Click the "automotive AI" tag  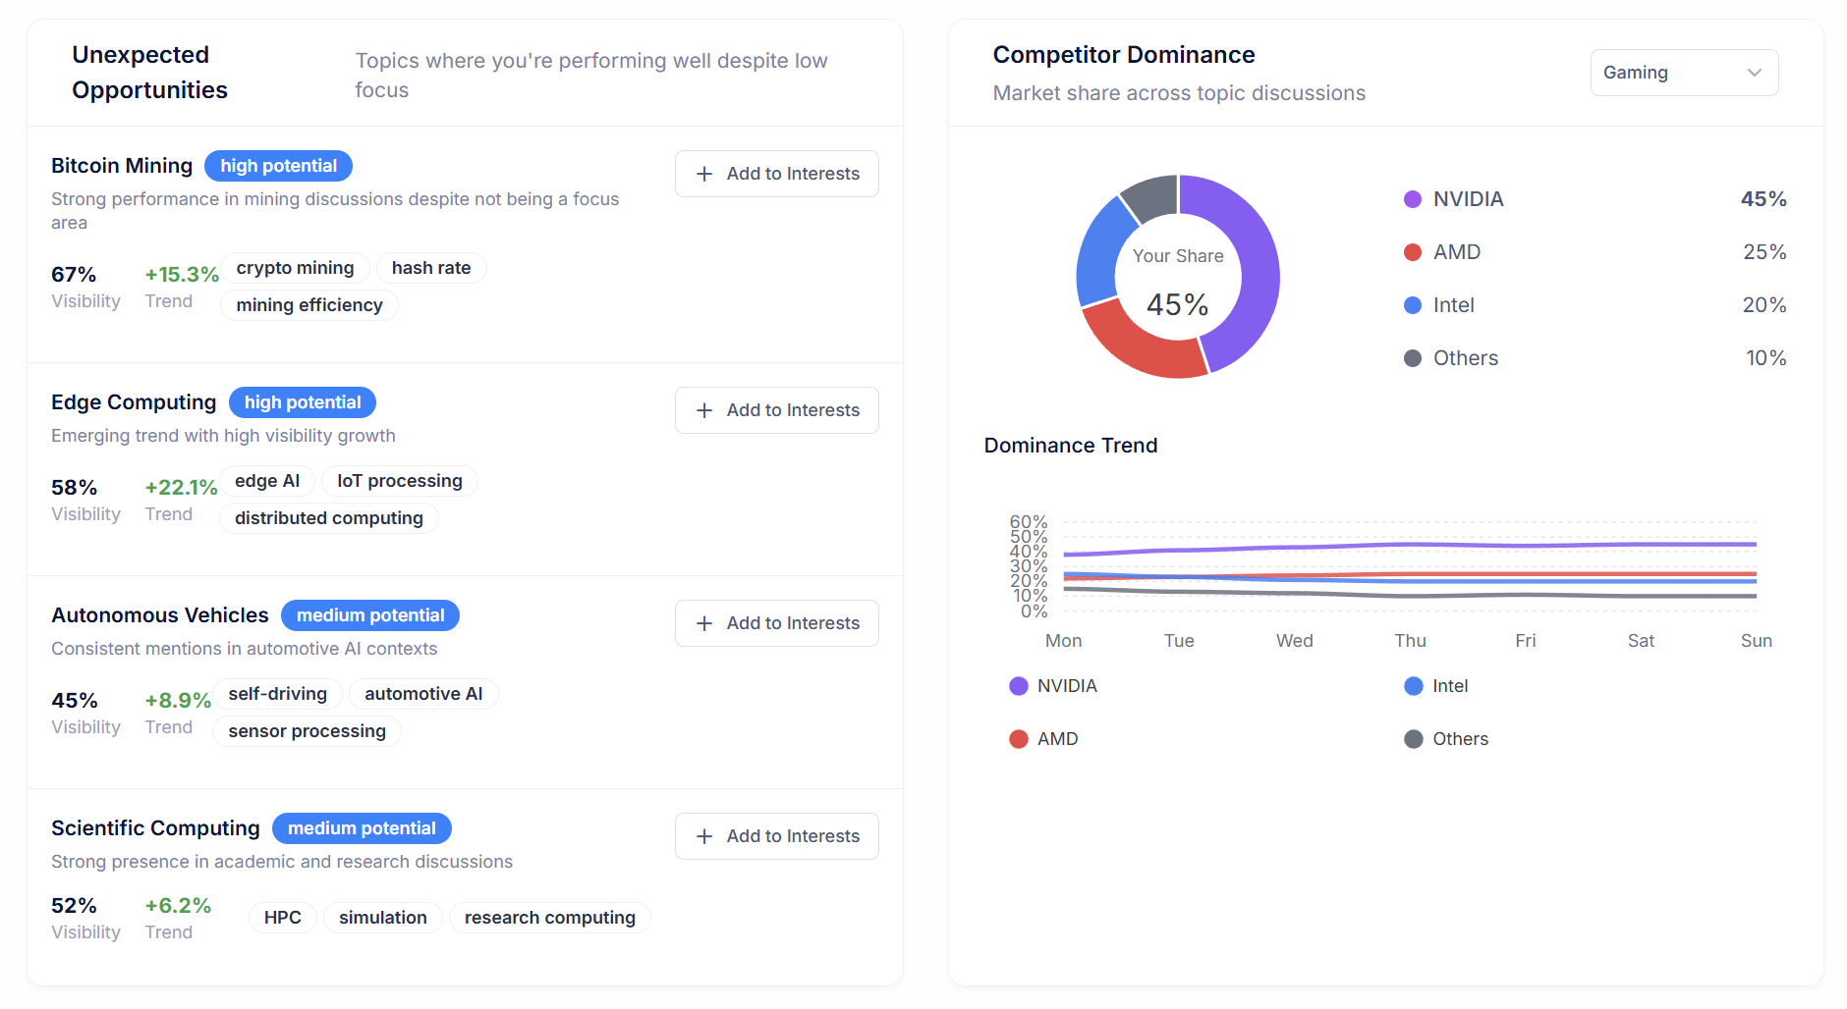click(423, 694)
